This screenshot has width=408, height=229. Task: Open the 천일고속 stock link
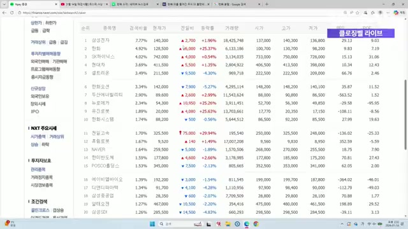tap(101, 133)
